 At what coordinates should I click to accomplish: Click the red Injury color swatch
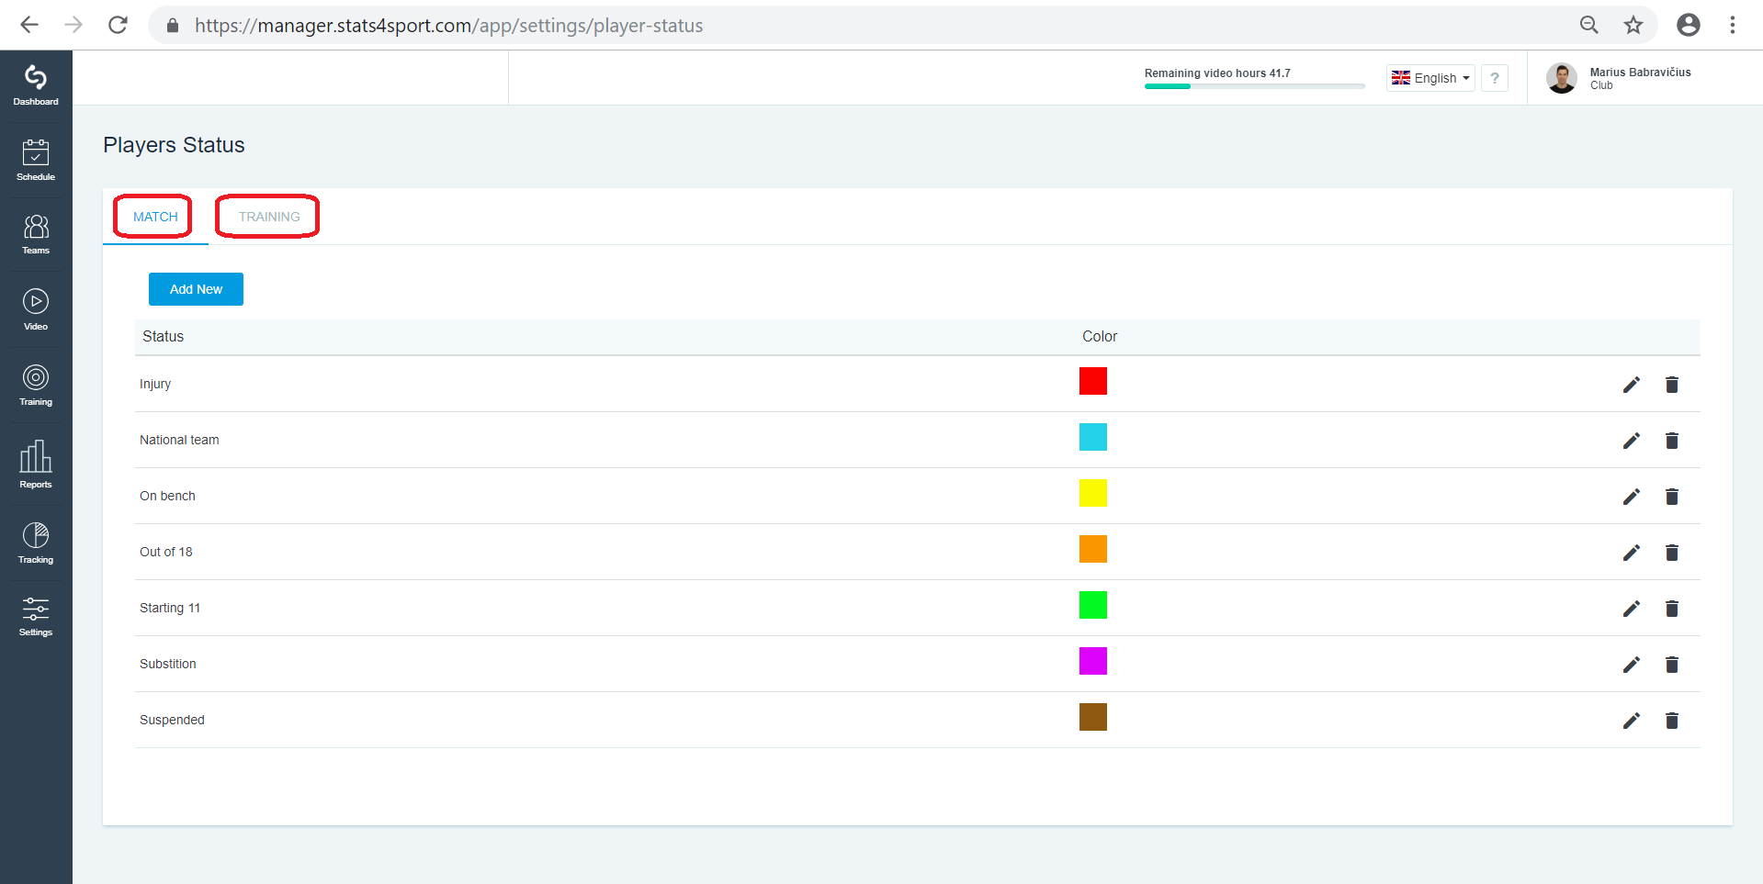pos(1093,381)
